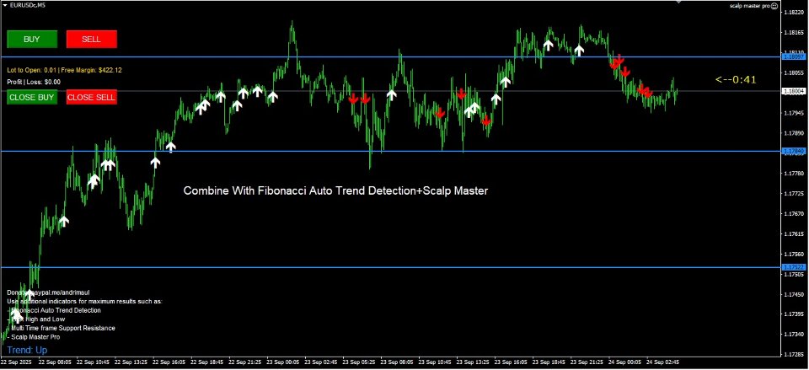This screenshot has height=370, width=809.
Task: Click the current price label 1.18004
Action: 793,91
